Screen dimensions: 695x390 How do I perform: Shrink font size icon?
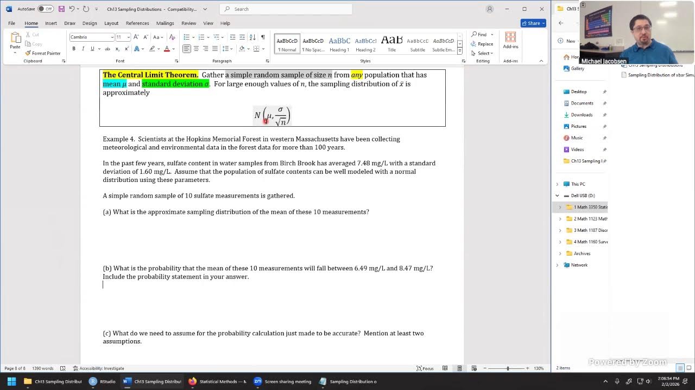coord(145,37)
